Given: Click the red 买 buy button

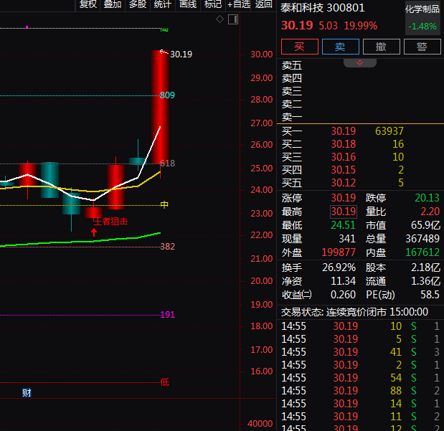Looking at the screenshot, I should [x=300, y=47].
